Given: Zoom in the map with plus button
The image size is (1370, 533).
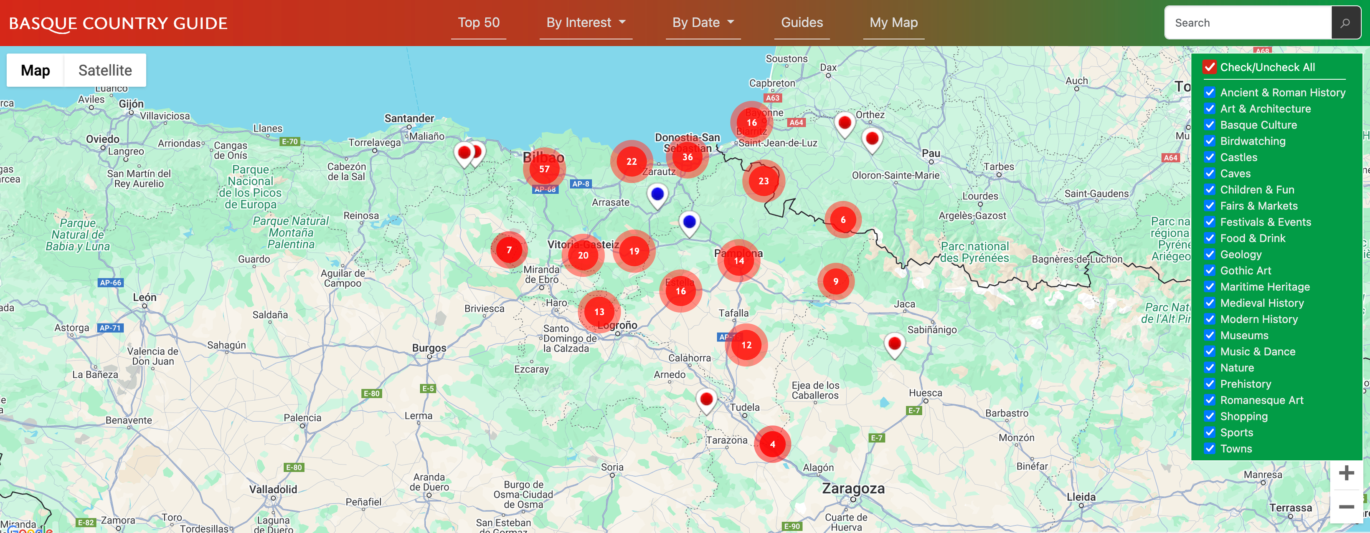Looking at the screenshot, I should click(1346, 472).
